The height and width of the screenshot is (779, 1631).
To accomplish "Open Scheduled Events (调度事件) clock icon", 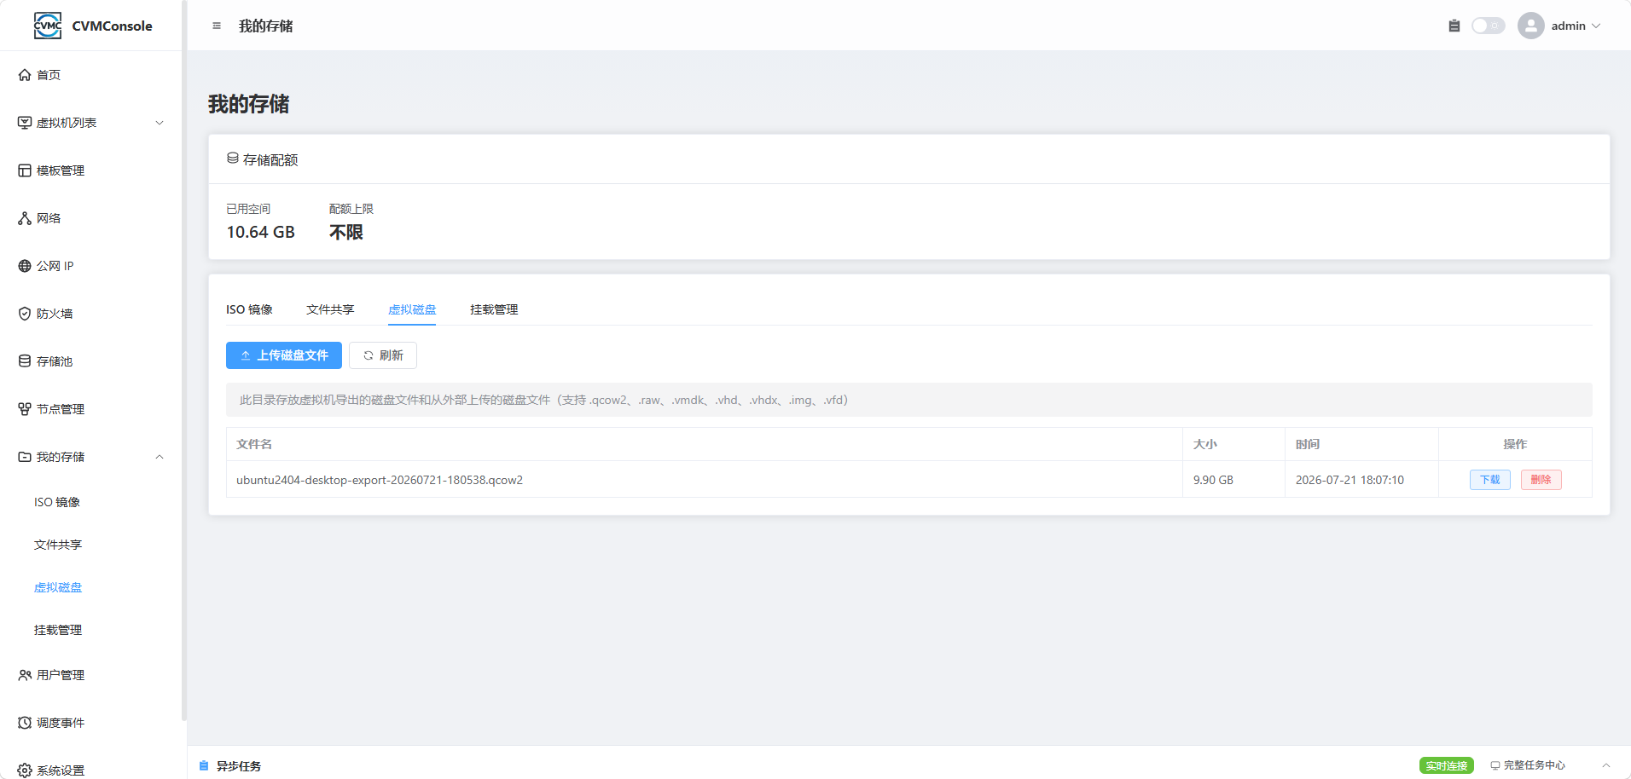I will coord(25,723).
